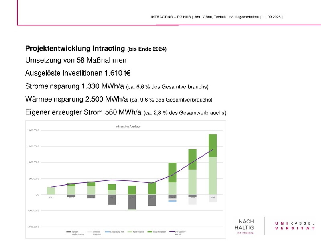Select the 2017 light green bar

[x=51, y=190]
